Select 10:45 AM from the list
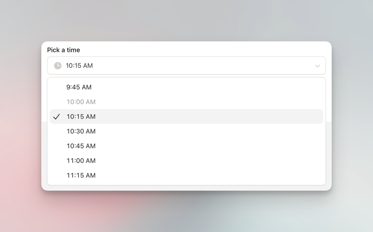 click(187, 146)
